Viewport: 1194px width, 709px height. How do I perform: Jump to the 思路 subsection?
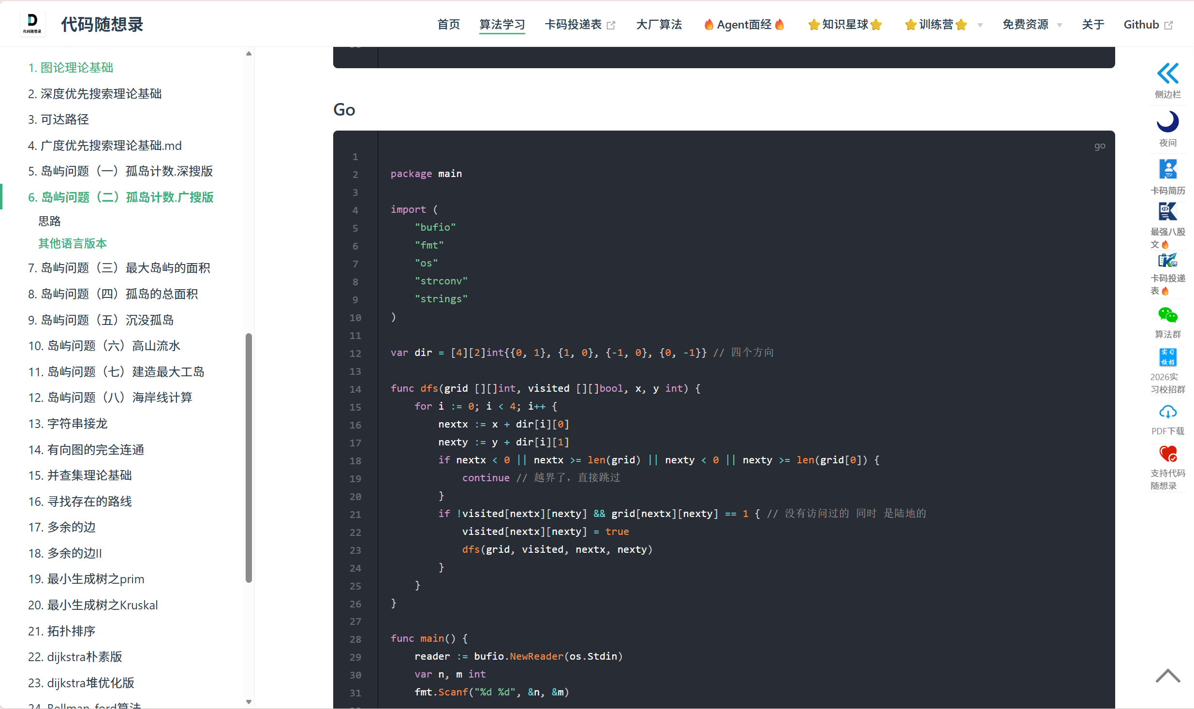49,221
